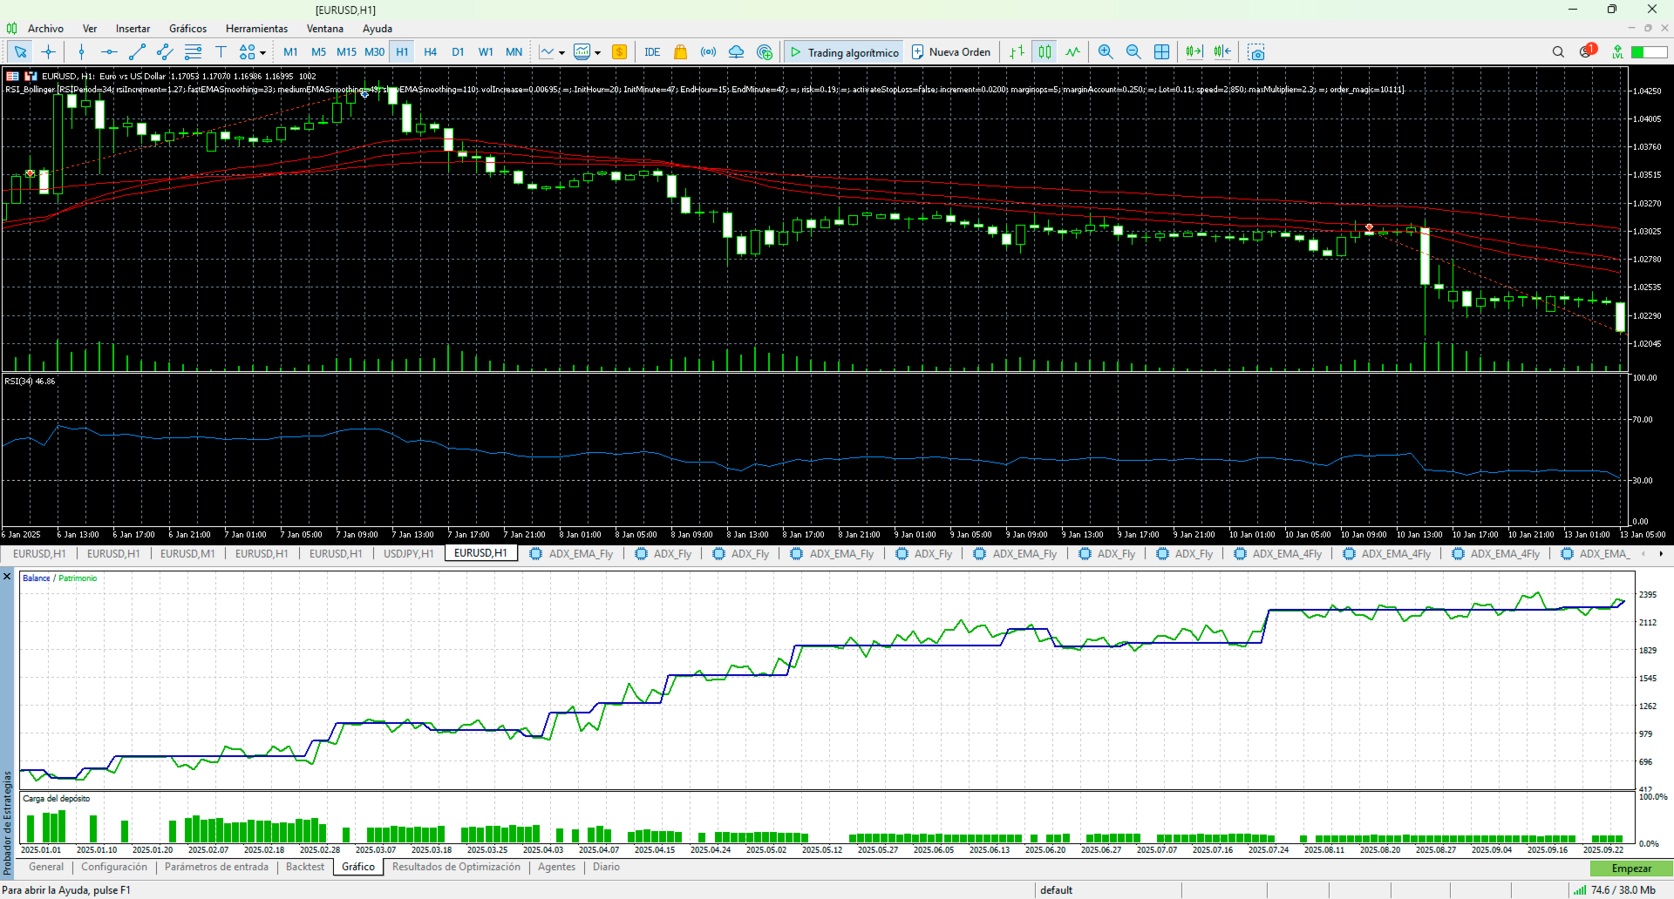The width and height of the screenshot is (1674, 899).
Task: Click the zoom in magnifier icon
Action: point(1106,52)
